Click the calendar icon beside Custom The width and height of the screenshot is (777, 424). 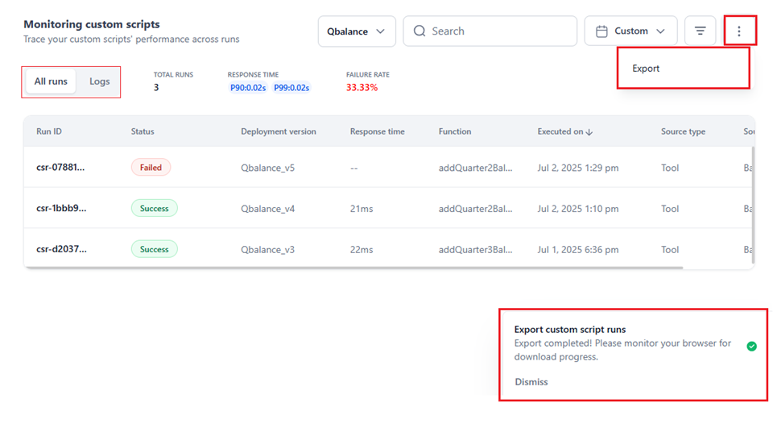(x=601, y=31)
